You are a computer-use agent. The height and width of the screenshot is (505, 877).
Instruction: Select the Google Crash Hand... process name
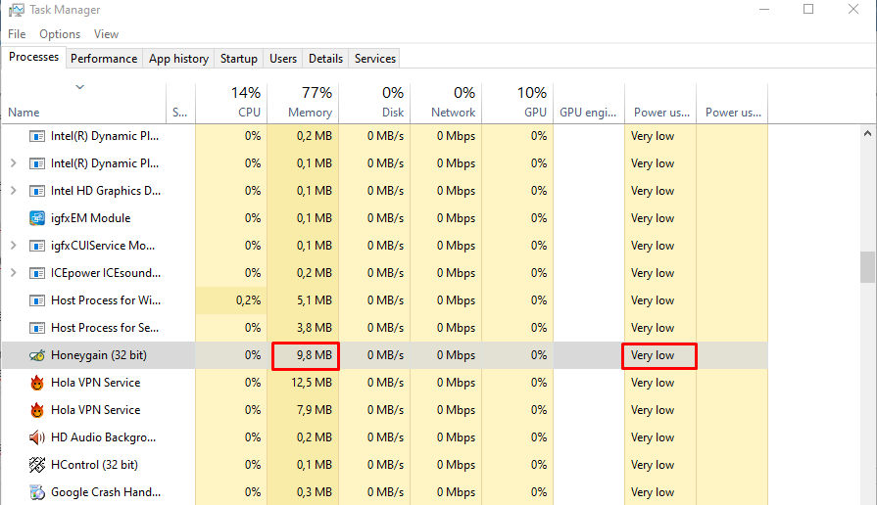106,492
